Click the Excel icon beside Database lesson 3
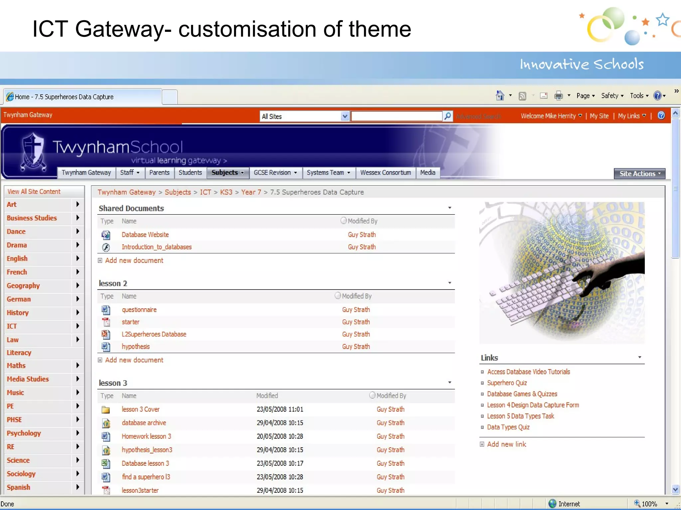Viewport: 681px width, 510px height. coord(106,464)
